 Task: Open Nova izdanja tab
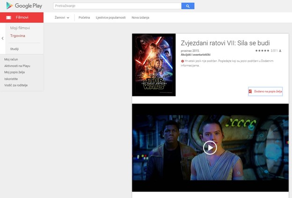tap(140, 17)
